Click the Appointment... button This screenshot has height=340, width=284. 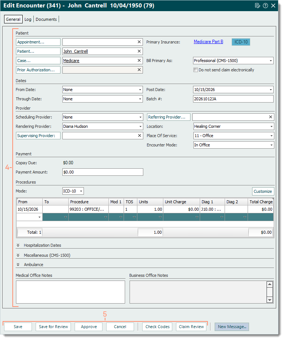tap(38, 42)
